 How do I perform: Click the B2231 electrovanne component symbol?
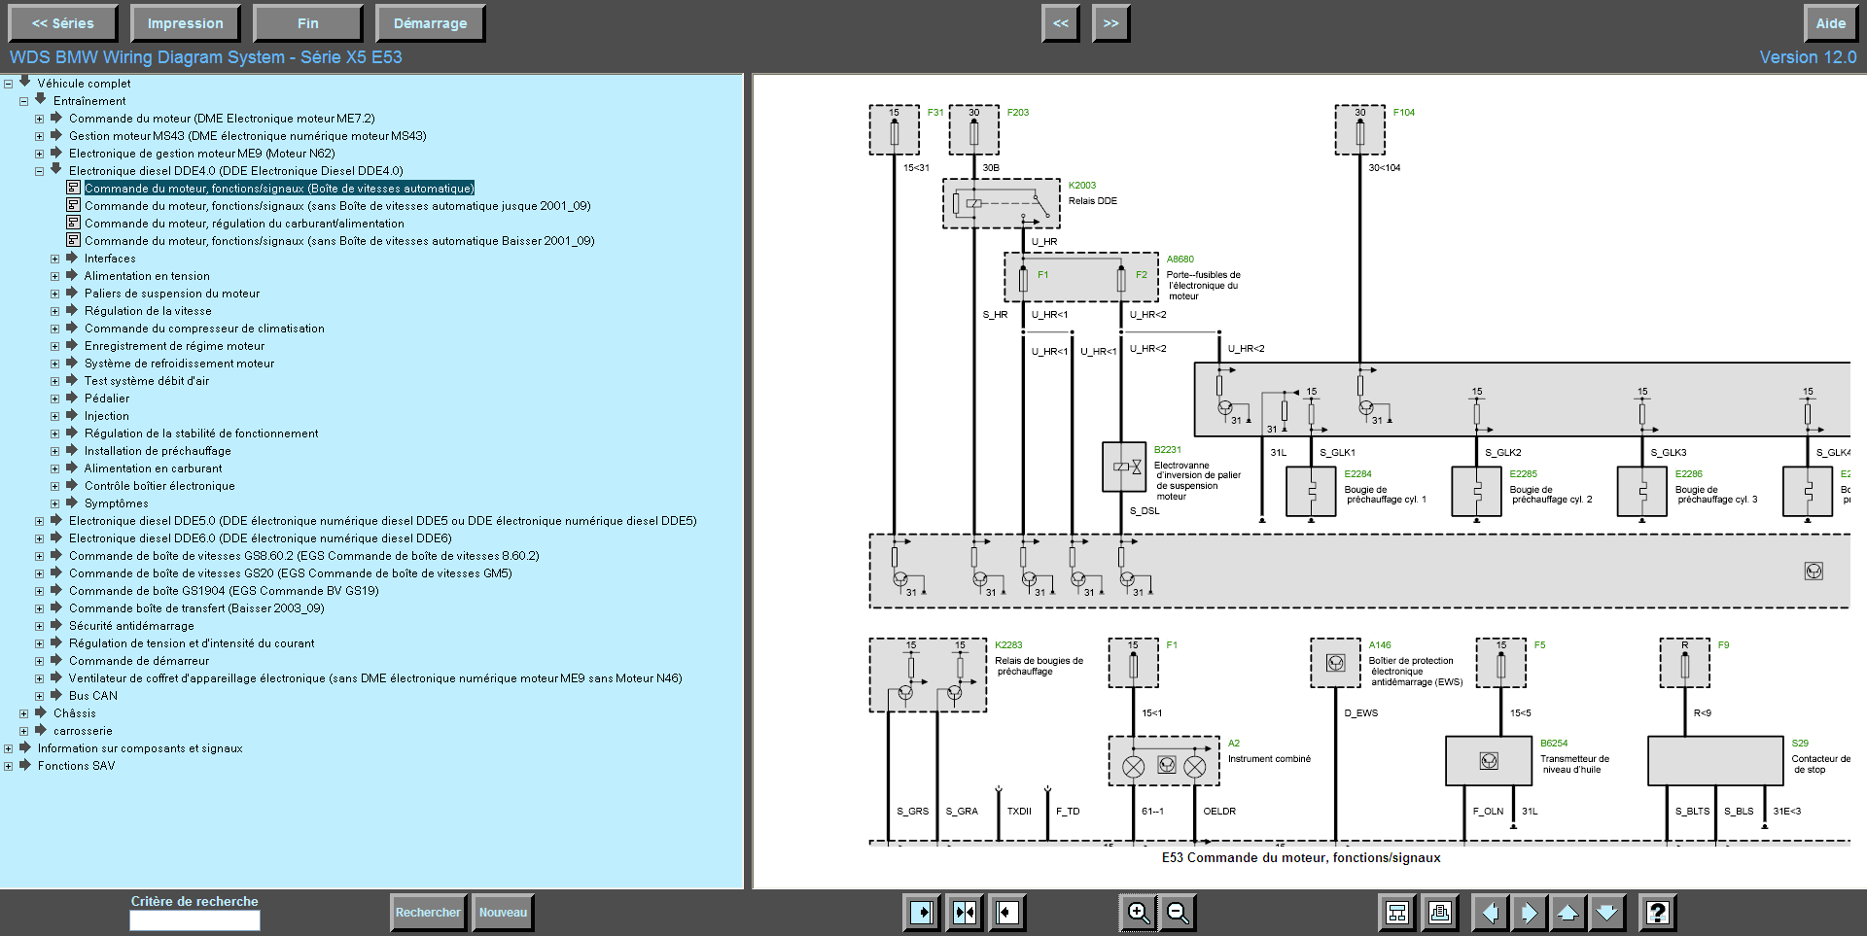click(1125, 467)
